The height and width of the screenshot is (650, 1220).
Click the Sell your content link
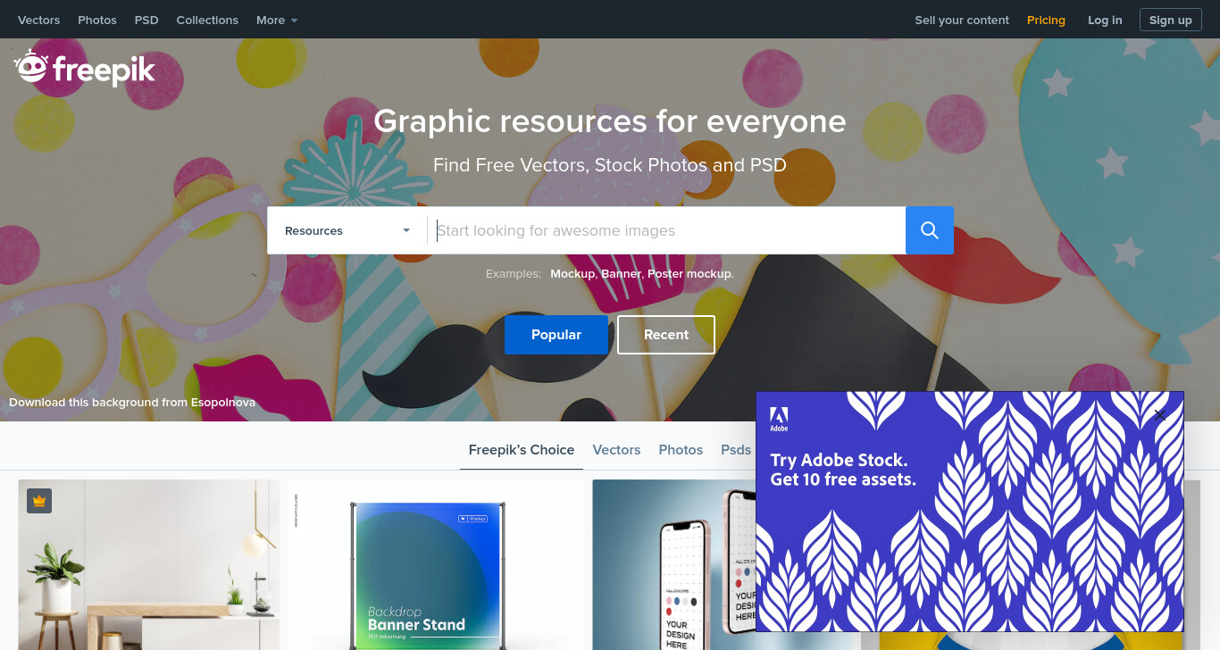962,20
